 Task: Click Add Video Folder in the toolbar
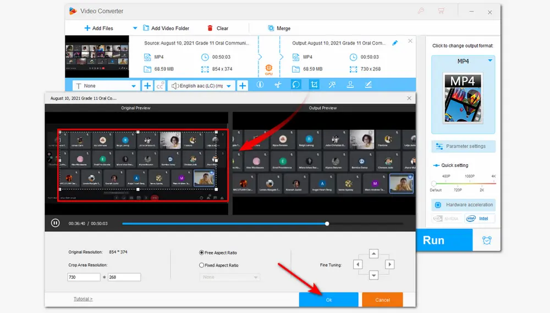coord(166,28)
